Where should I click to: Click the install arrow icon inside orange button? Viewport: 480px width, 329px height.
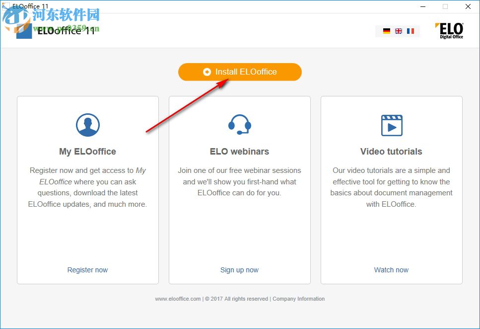(207, 72)
